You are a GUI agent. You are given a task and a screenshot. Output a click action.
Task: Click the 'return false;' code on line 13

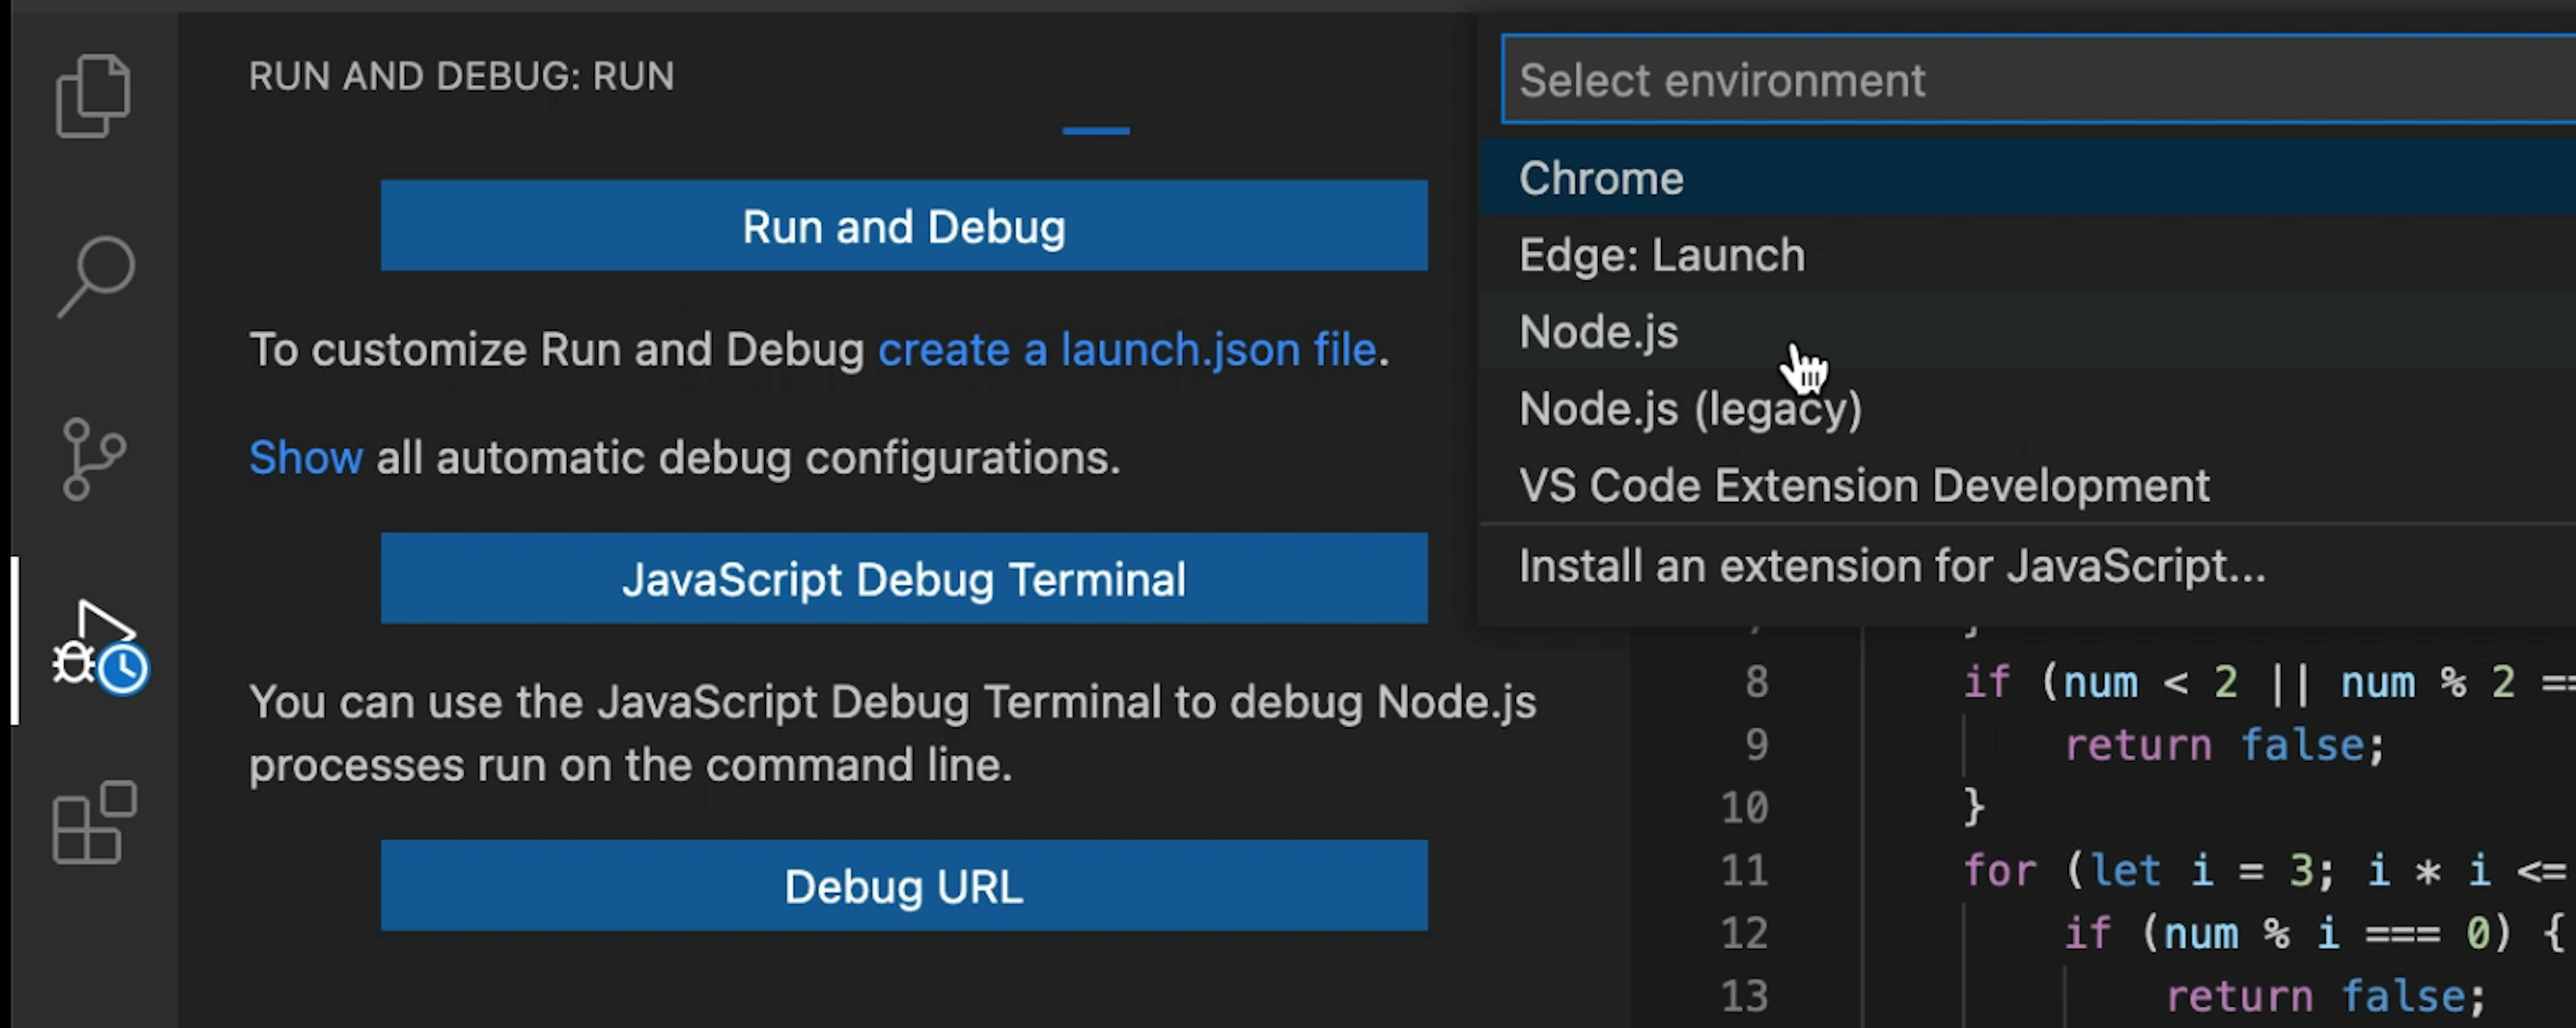click(x=2326, y=997)
